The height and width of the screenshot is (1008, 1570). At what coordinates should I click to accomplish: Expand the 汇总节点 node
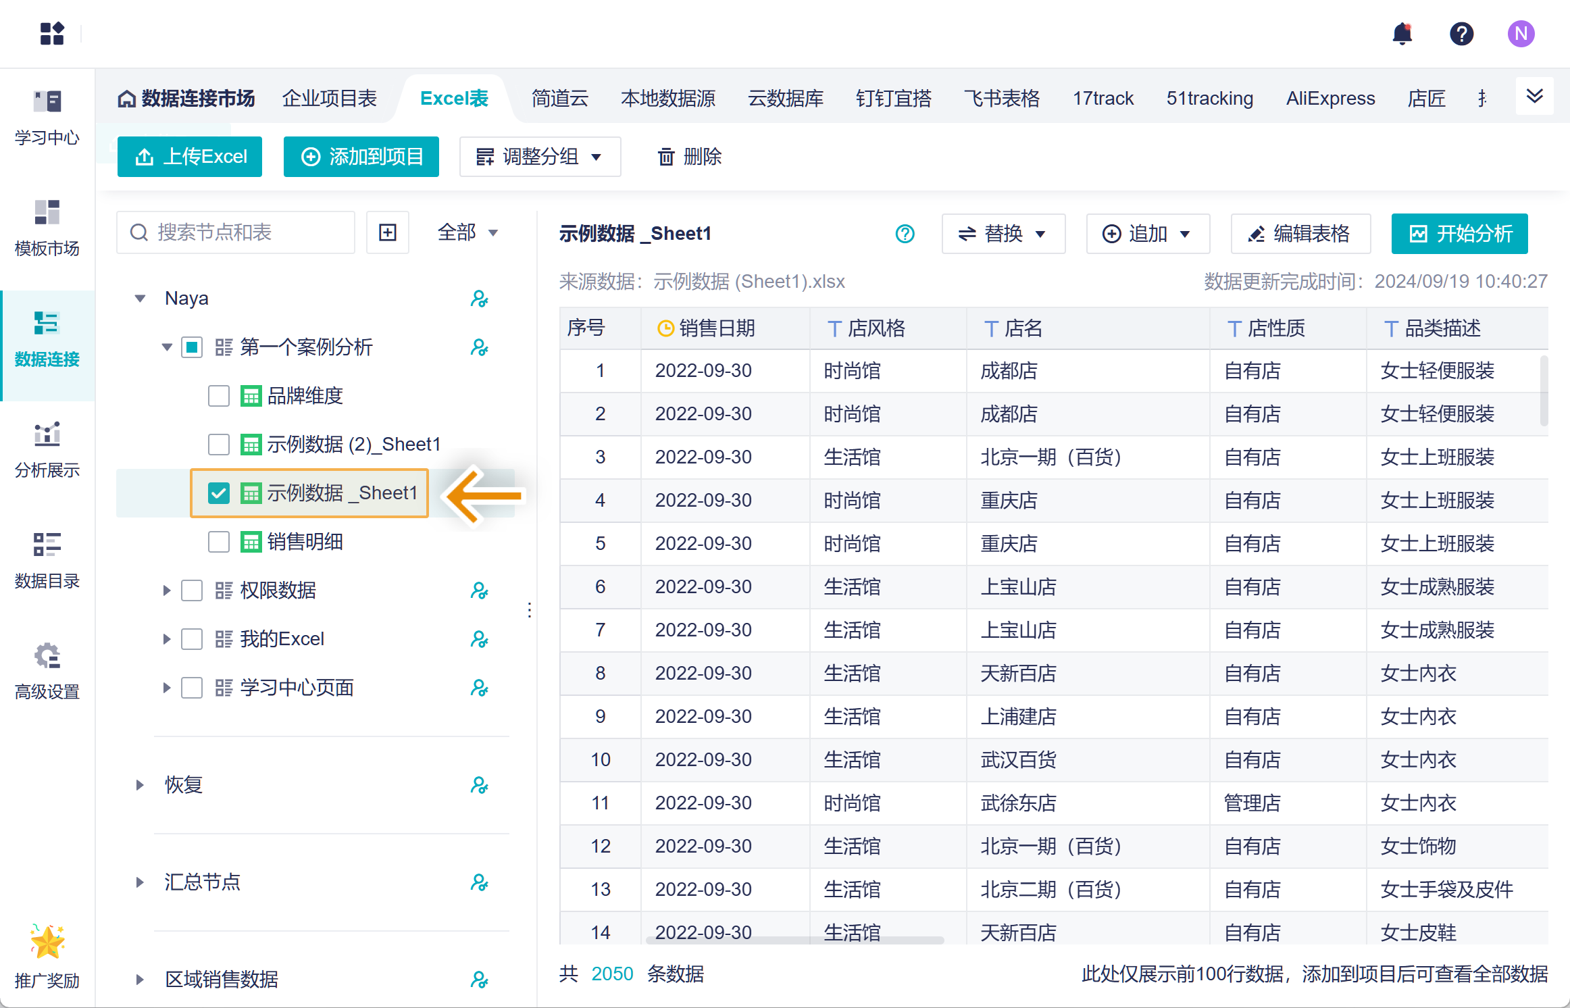coord(140,882)
